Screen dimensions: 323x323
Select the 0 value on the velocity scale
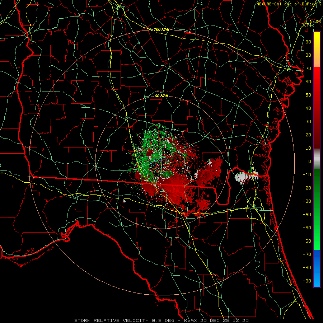click(x=310, y=161)
